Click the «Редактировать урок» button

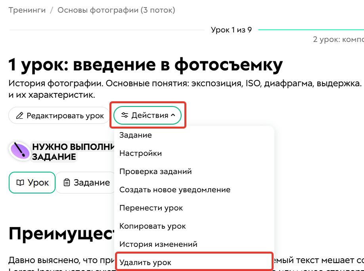[59, 116]
